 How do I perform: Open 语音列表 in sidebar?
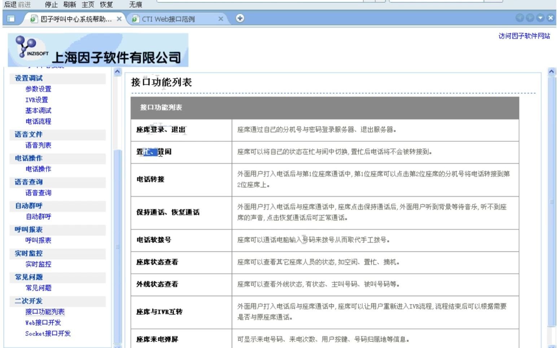pos(38,145)
